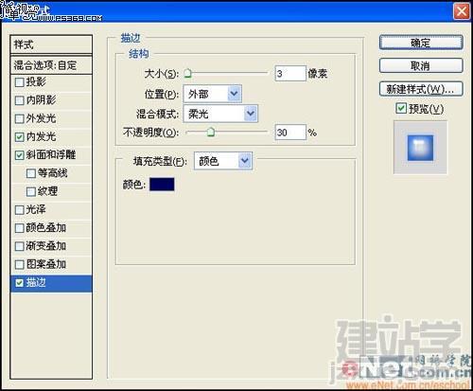This screenshot has height=391, width=473.
Task: Enable the 内阴影 inner shadow checkbox
Action: point(19,100)
